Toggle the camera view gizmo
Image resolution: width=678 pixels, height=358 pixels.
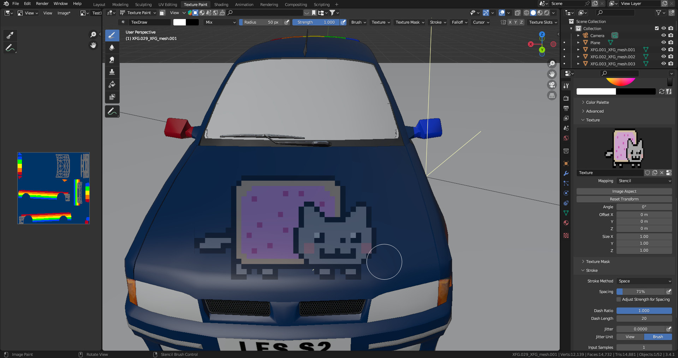pos(552,85)
